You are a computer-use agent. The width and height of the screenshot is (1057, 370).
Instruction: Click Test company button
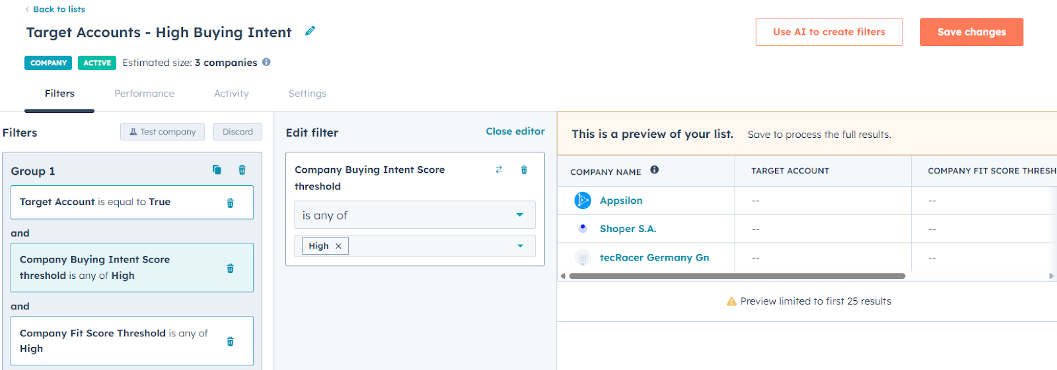tap(163, 132)
